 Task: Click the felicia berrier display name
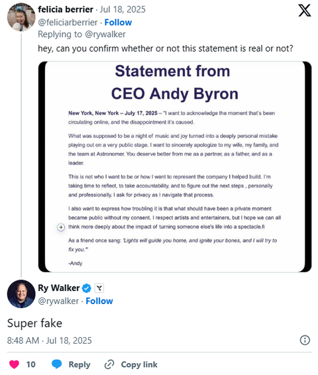coord(66,9)
